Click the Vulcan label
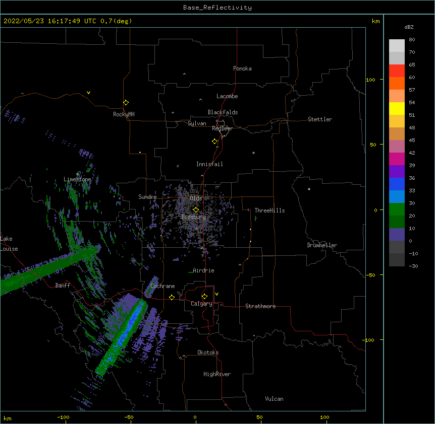The height and width of the screenshot is (424, 435). (274, 399)
